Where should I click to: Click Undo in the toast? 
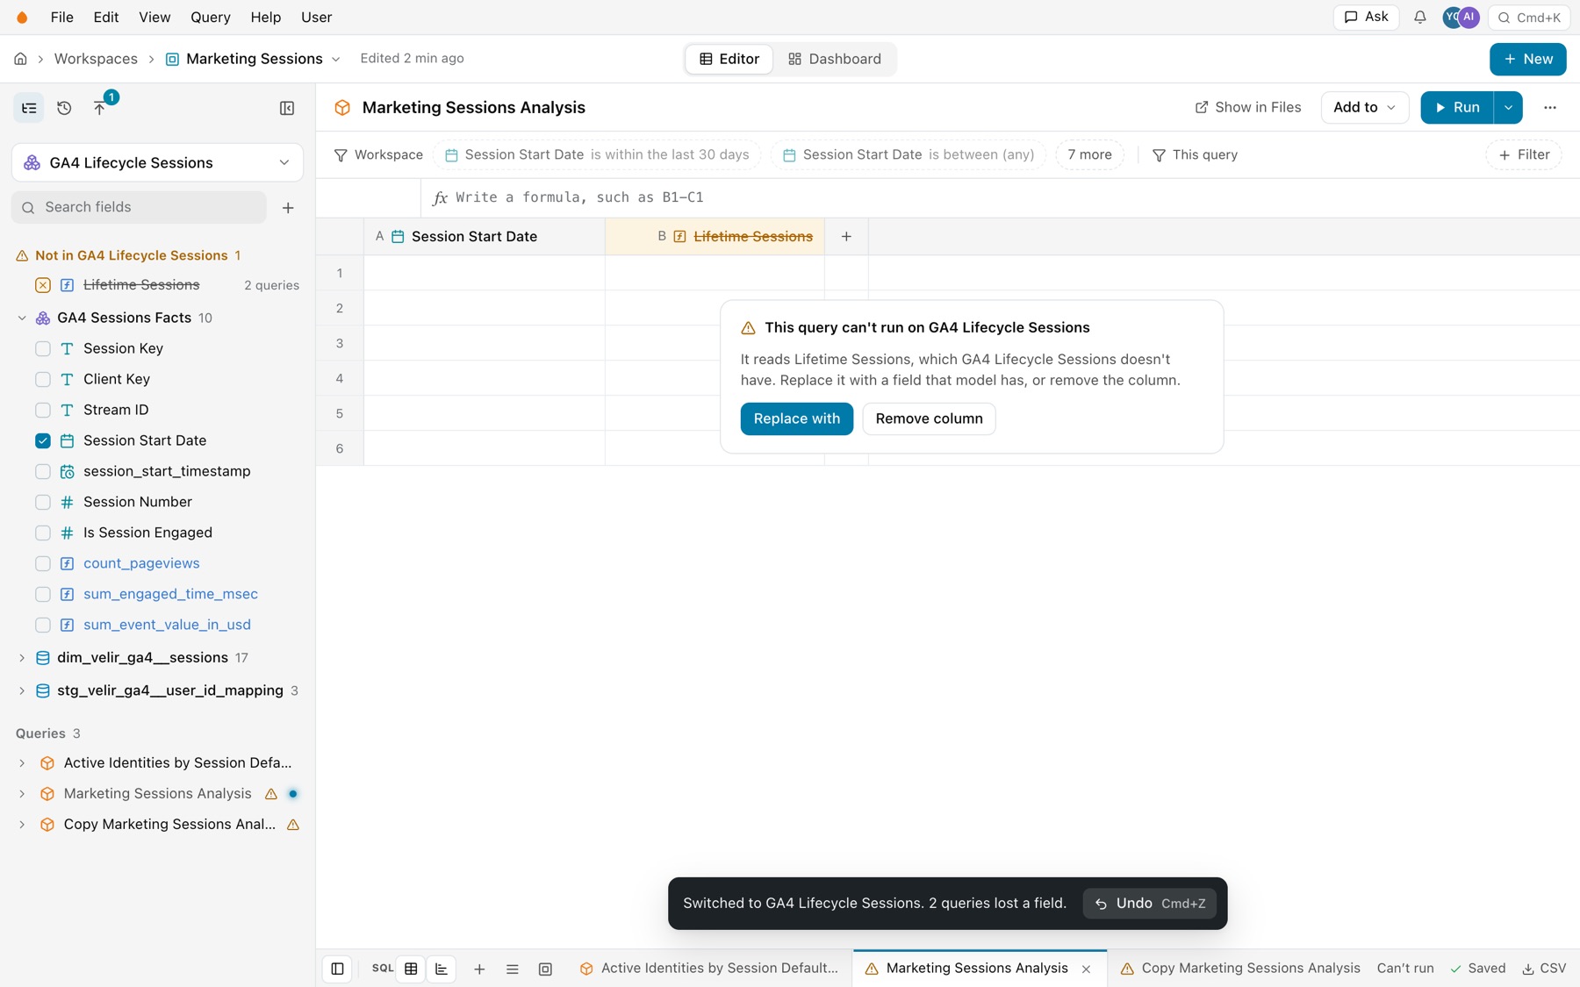pyautogui.click(x=1149, y=904)
